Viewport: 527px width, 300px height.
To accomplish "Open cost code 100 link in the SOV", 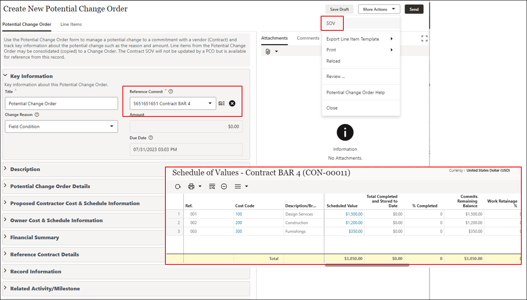I will click(x=239, y=214).
